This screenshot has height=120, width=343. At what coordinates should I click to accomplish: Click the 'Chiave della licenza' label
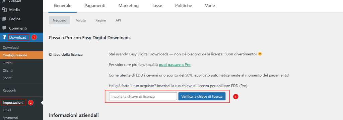(x=66, y=54)
